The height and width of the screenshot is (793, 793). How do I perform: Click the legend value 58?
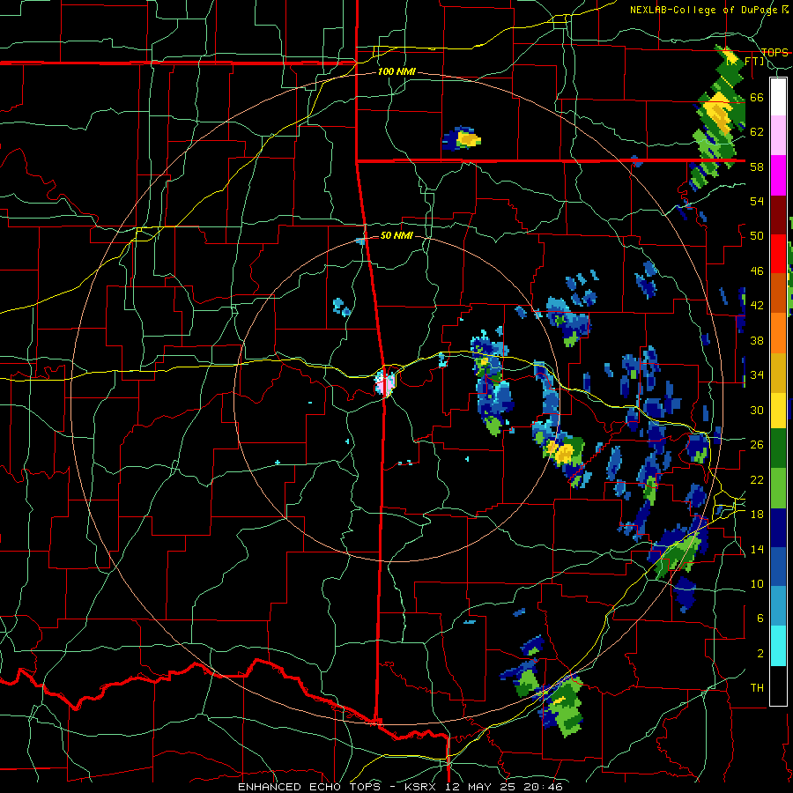click(757, 167)
